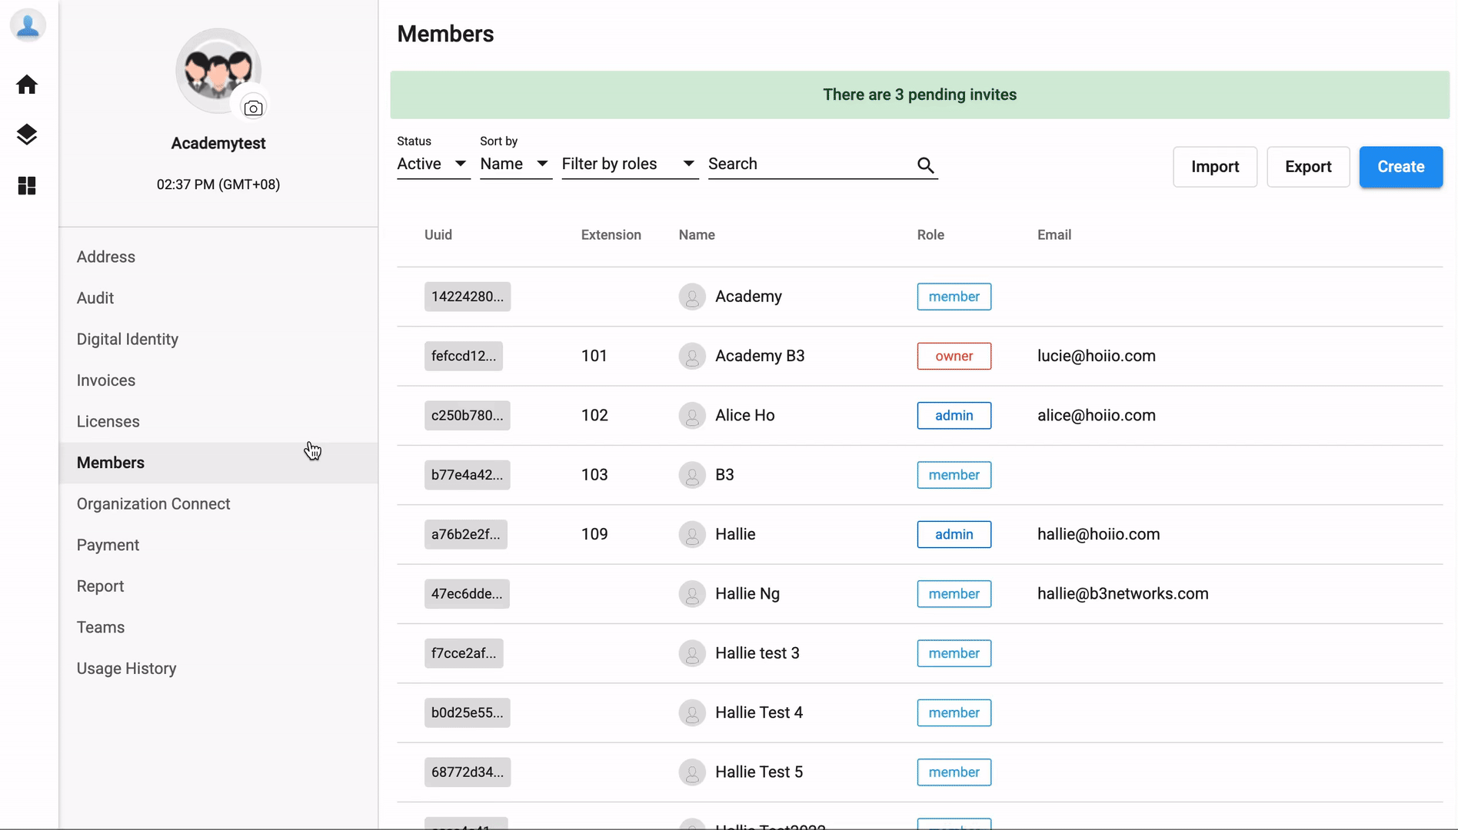Screen dimensions: 1458x830
Task: Copy the UUID chip b77e4a42...
Action: [468, 475]
